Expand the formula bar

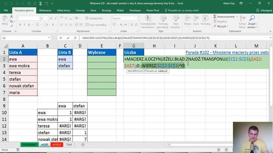coord(270,38)
